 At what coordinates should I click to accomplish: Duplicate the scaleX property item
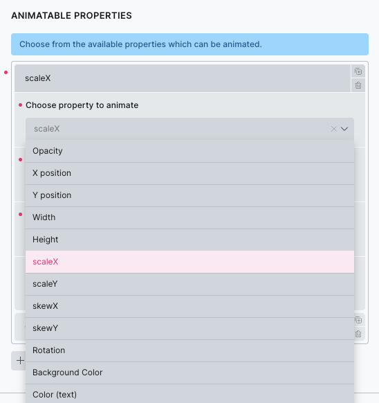point(358,71)
